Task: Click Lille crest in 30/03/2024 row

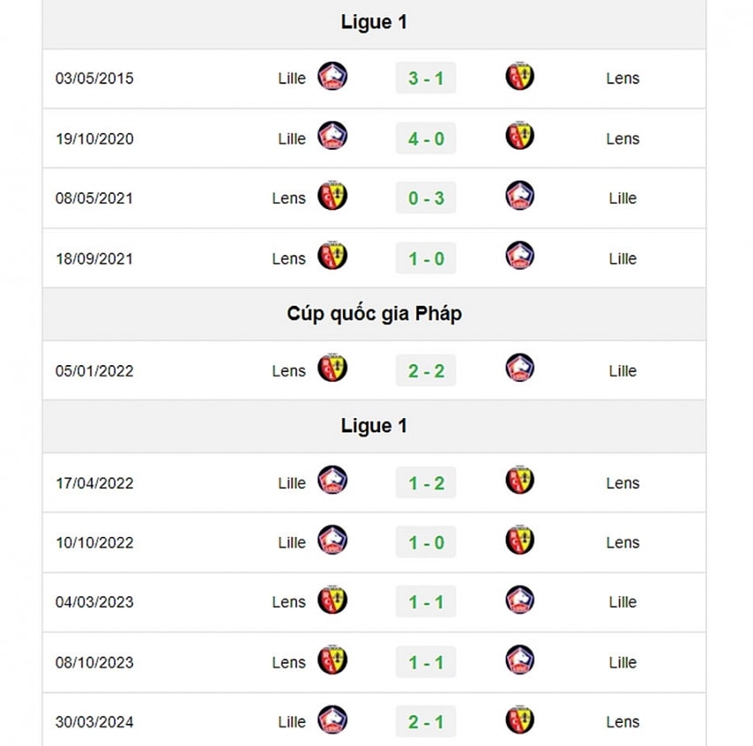Action: 332,720
